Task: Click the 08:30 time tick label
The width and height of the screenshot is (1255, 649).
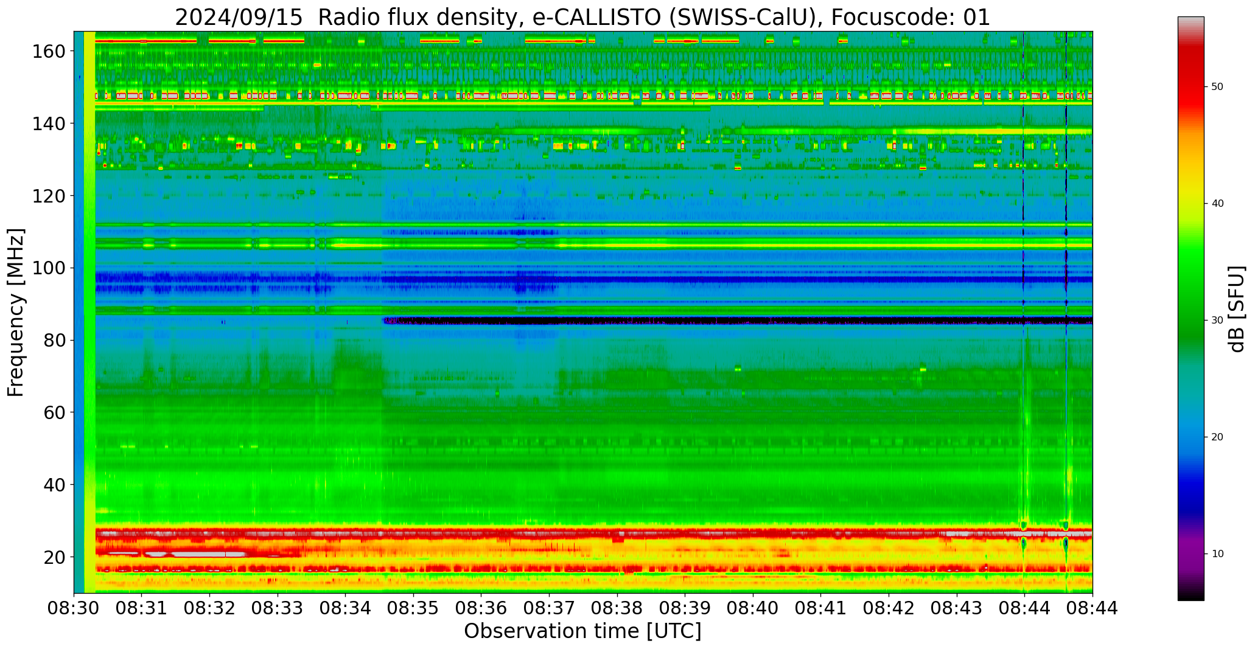Action: tap(74, 608)
